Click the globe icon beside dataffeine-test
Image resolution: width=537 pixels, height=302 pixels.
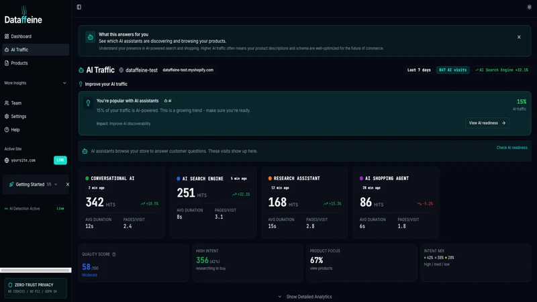pyautogui.click(x=121, y=70)
